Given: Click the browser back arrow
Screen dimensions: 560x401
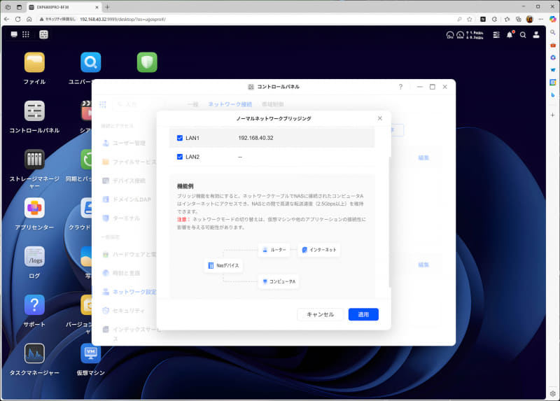Looking at the screenshot, I should click(7, 20).
